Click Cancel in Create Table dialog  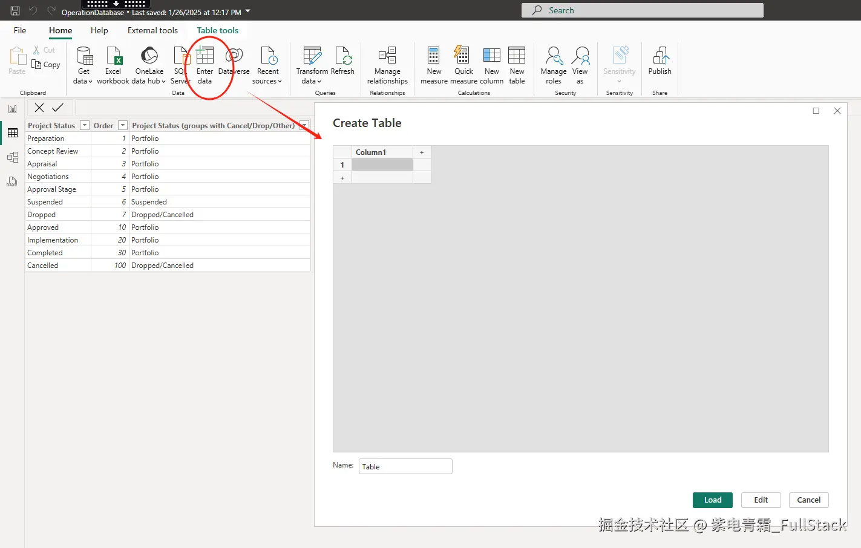(809, 500)
